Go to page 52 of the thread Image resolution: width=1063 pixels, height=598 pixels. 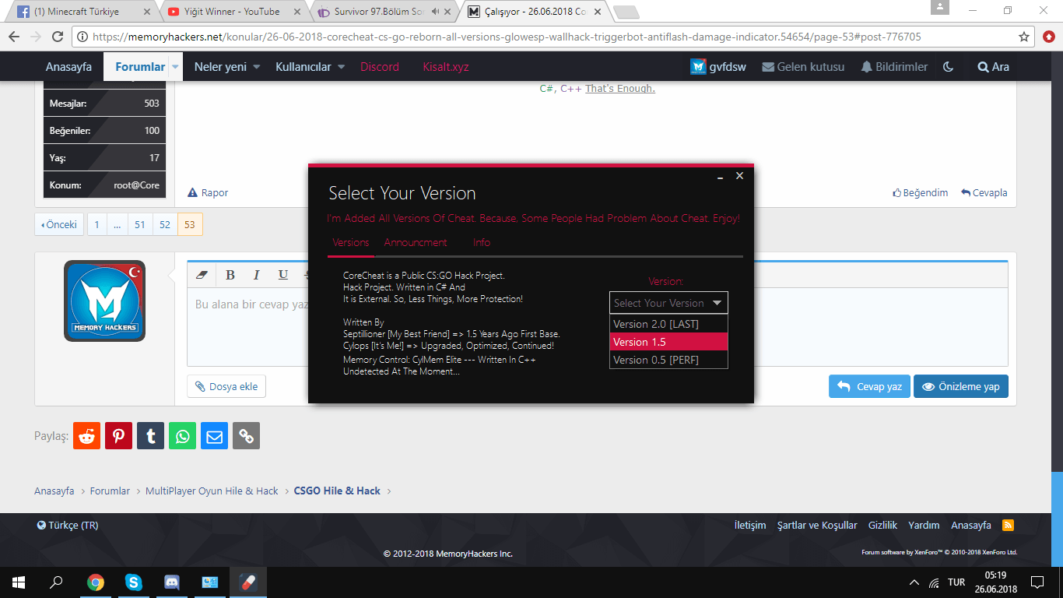pyautogui.click(x=165, y=224)
